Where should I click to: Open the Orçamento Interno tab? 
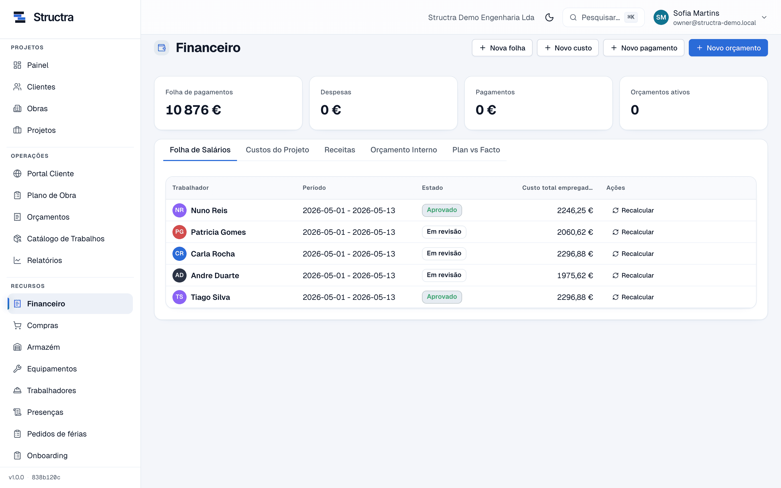click(404, 150)
